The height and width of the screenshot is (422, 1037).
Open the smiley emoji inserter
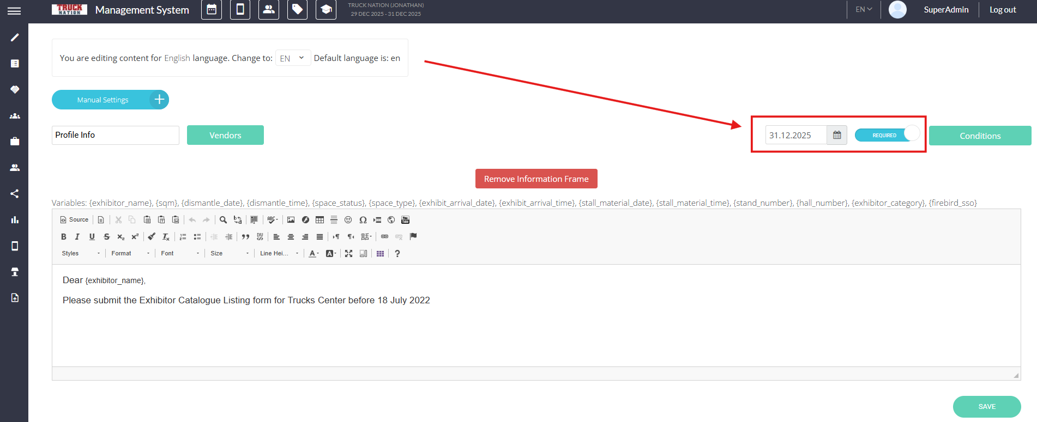[348, 220]
